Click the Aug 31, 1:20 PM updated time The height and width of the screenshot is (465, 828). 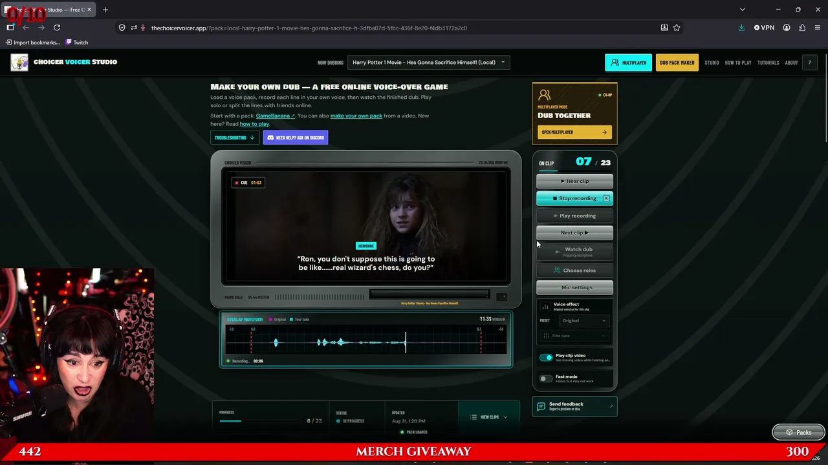[408, 421]
